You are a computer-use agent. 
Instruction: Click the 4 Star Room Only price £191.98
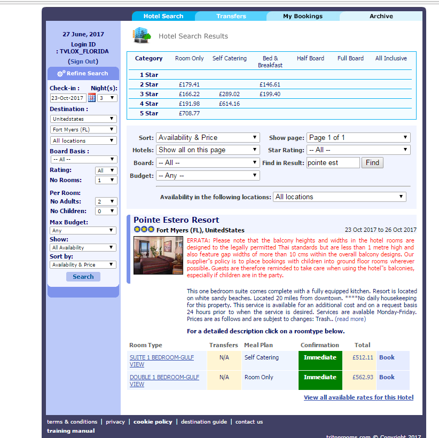(189, 104)
